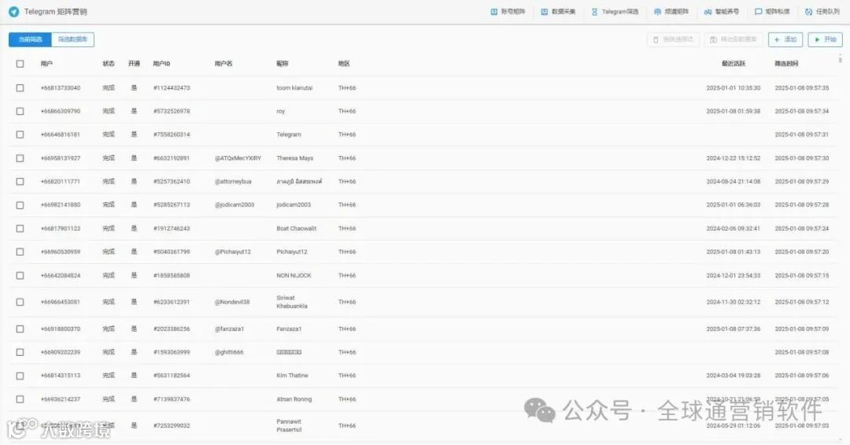This screenshot has width=850, height=445.
Task: Check the row for +66646816181
Action: click(20, 135)
